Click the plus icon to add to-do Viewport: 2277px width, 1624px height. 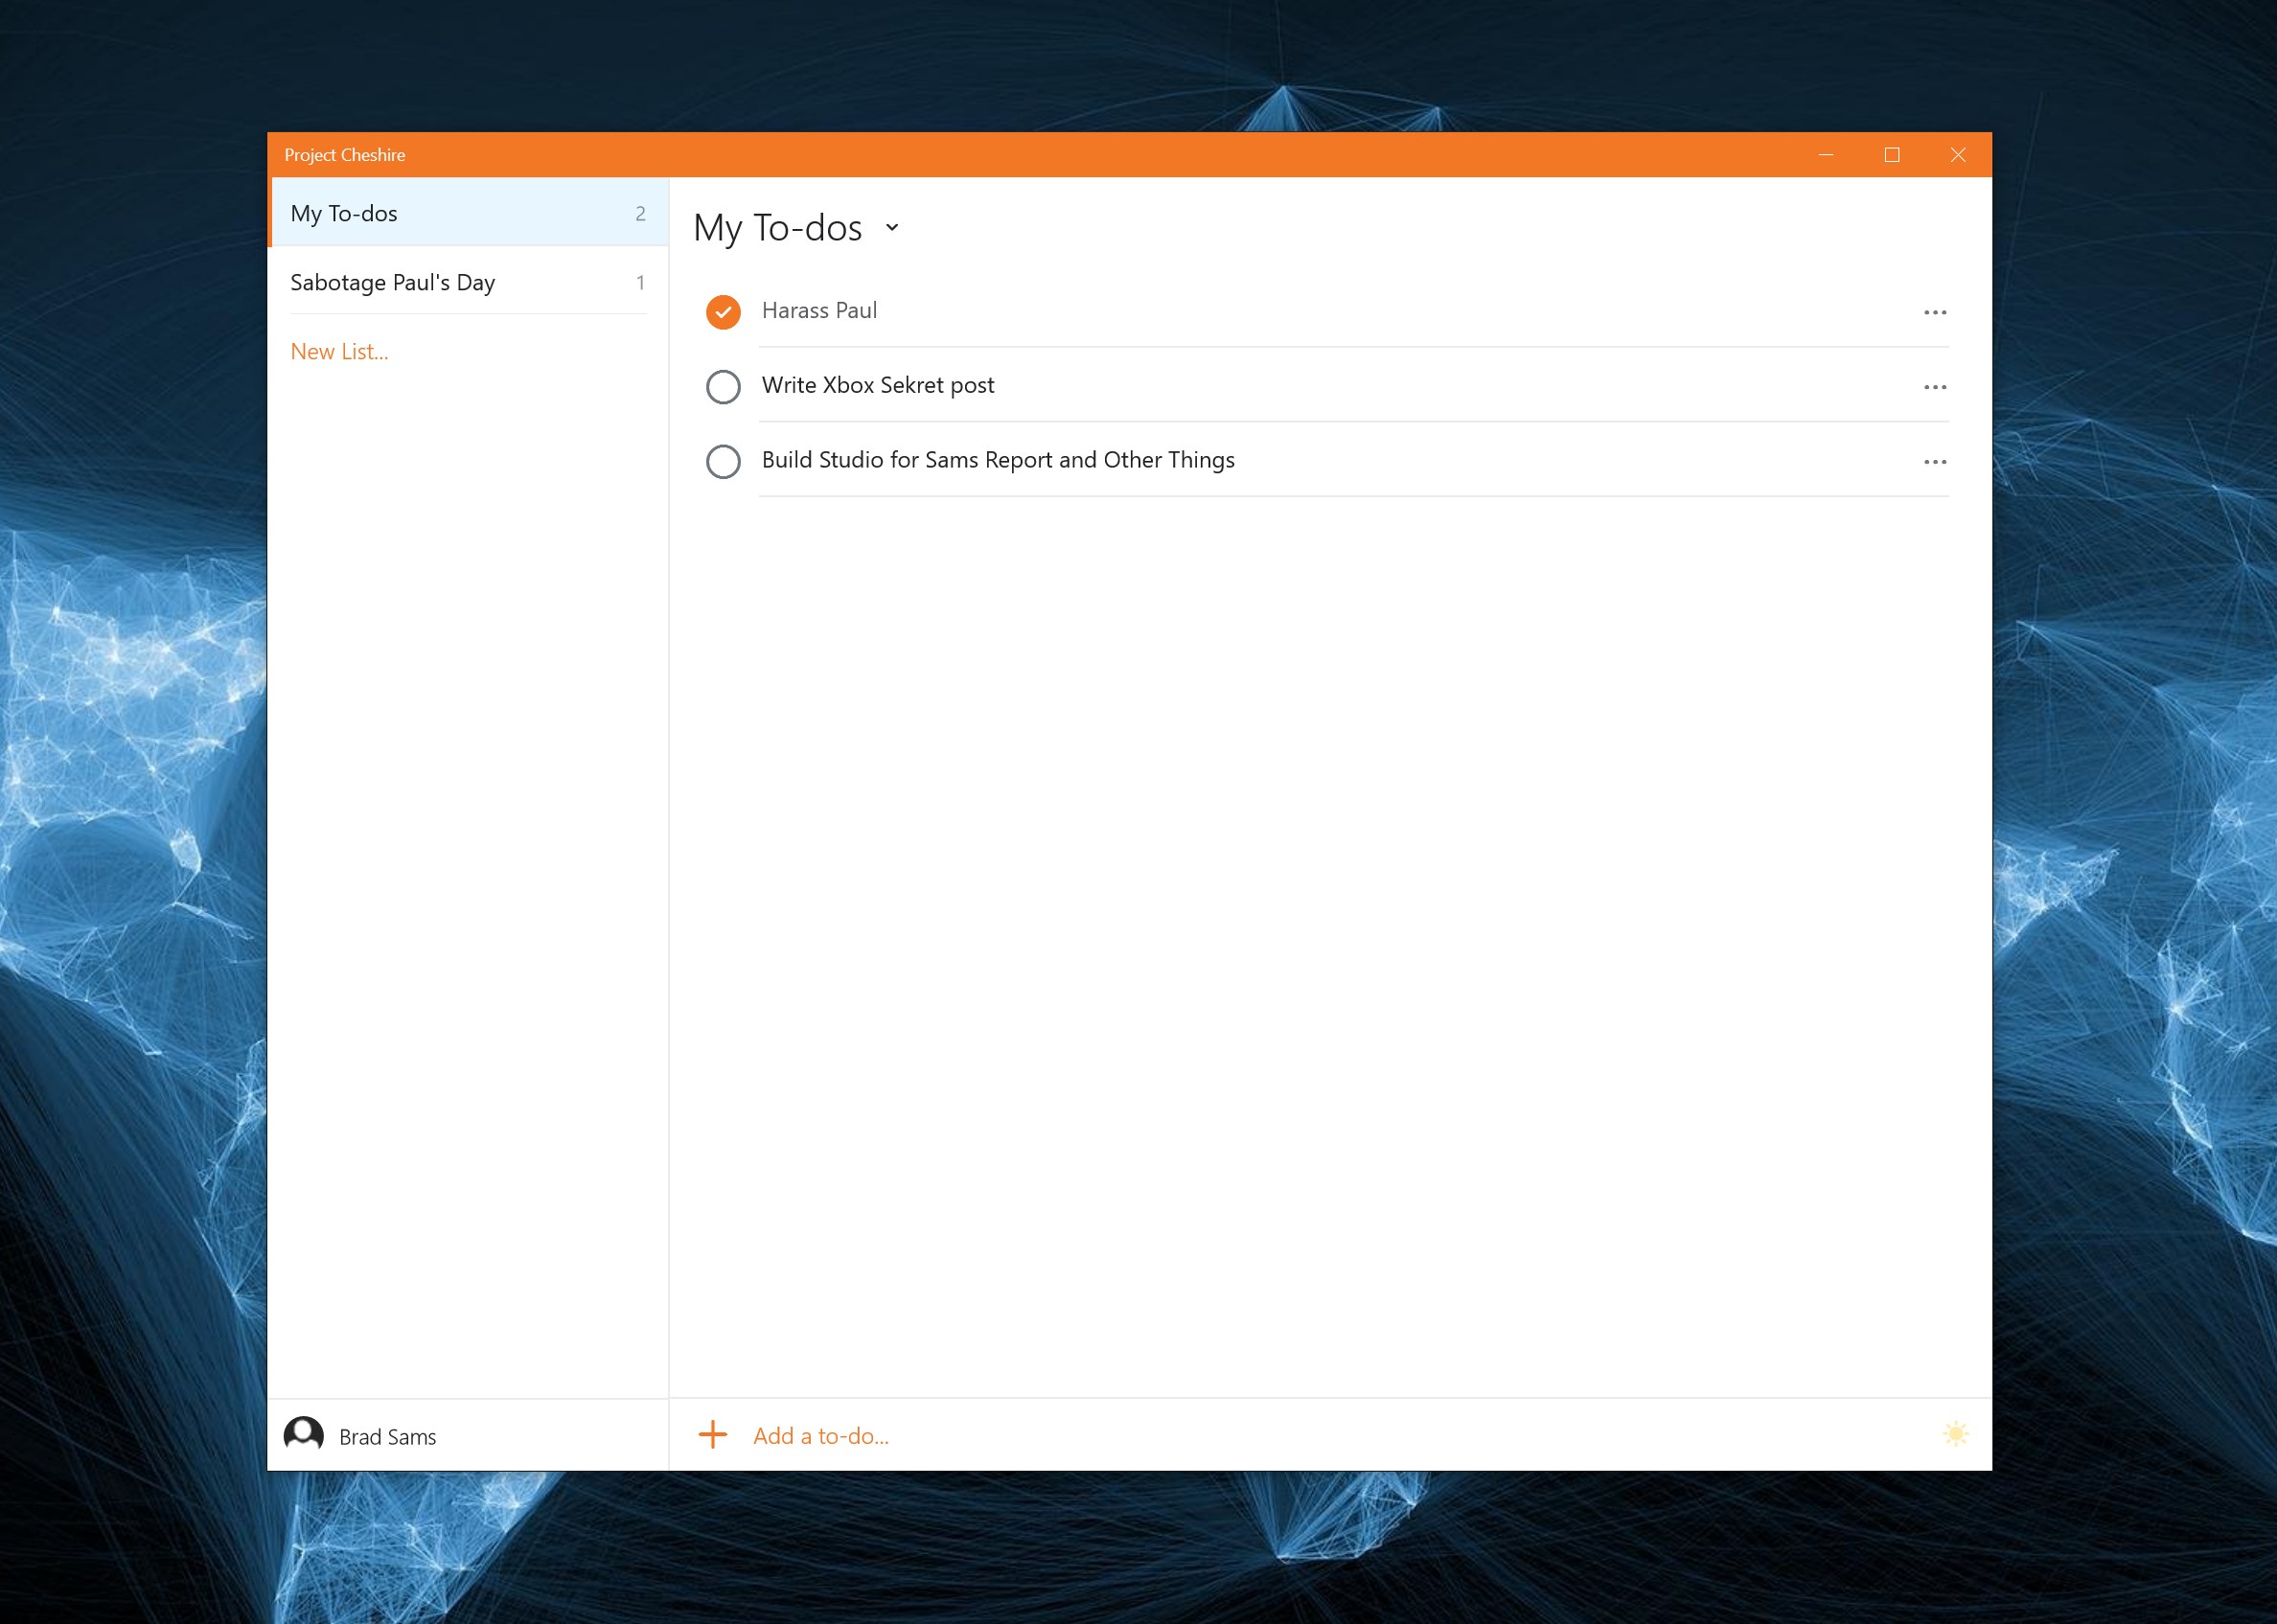click(713, 1435)
